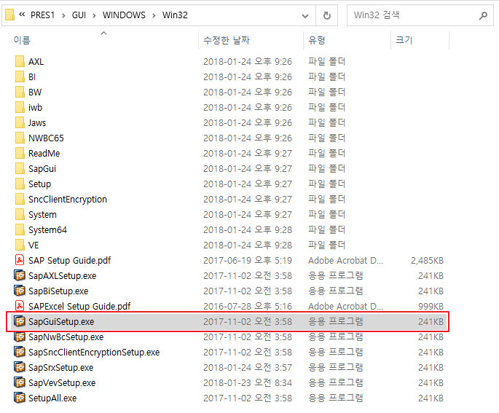The height and width of the screenshot is (413, 499).
Task: Select the file name SapSrxSetup.exe
Action: pyautogui.click(x=60, y=368)
